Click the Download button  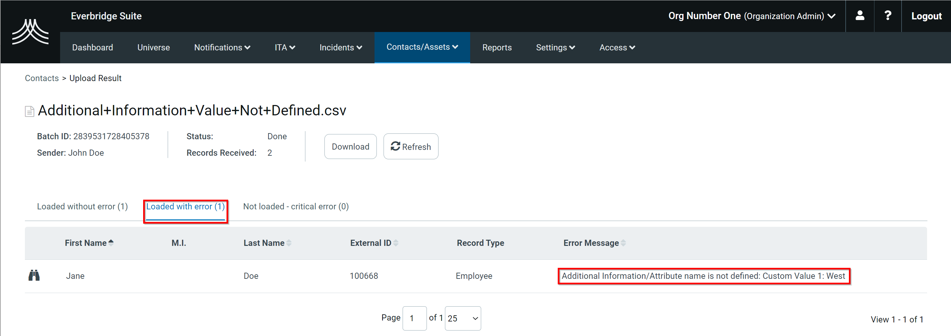(x=350, y=146)
